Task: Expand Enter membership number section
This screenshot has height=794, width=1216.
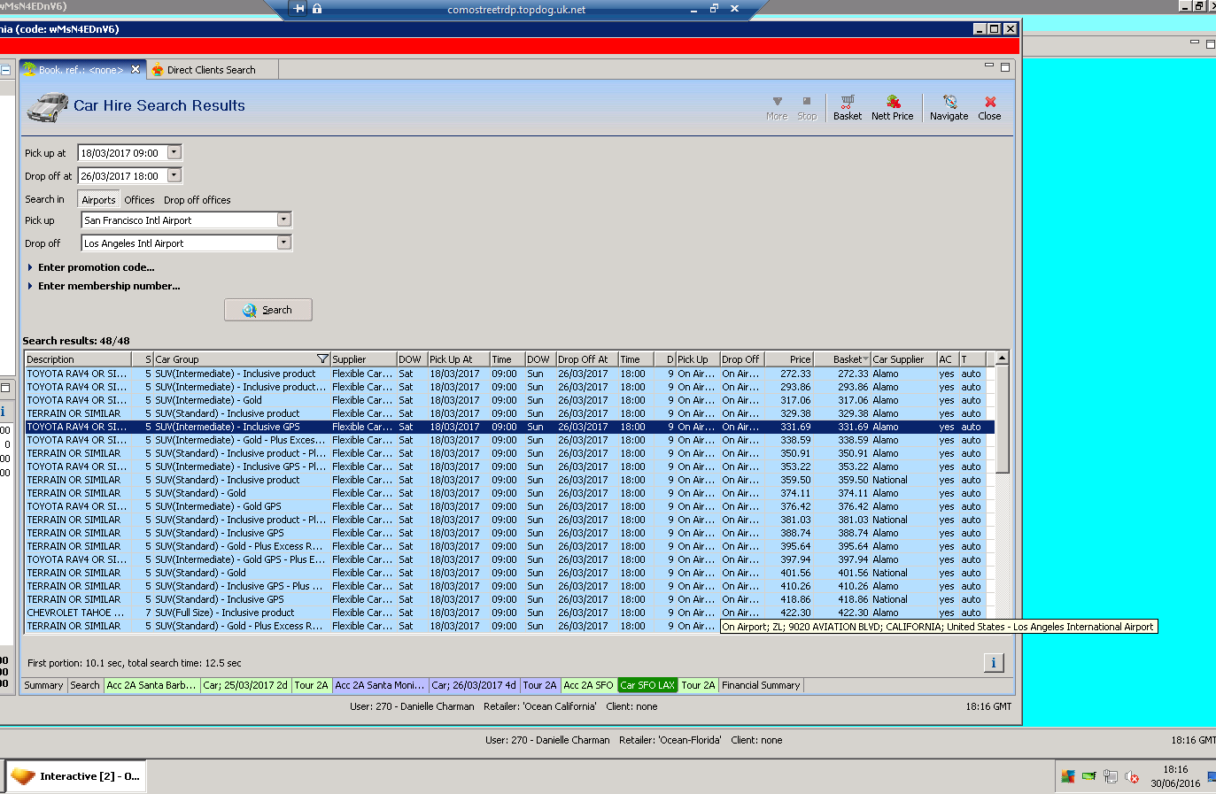Action: (108, 286)
